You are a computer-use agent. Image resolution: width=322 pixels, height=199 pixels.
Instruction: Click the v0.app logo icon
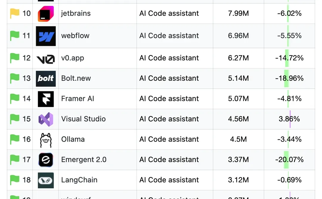click(46, 58)
